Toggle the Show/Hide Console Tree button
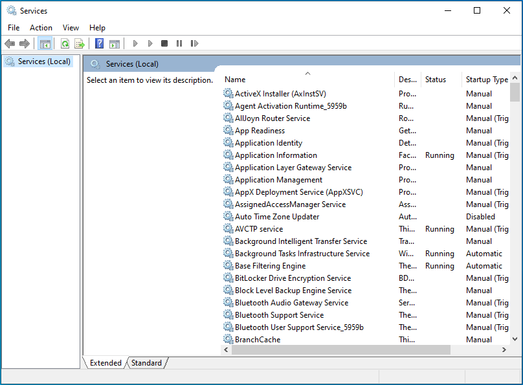The height and width of the screenshot is (385, 523). [45, 43]
